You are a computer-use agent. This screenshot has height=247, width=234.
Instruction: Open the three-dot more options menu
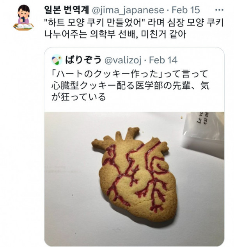pyautogui.click(x=220, y=10)
